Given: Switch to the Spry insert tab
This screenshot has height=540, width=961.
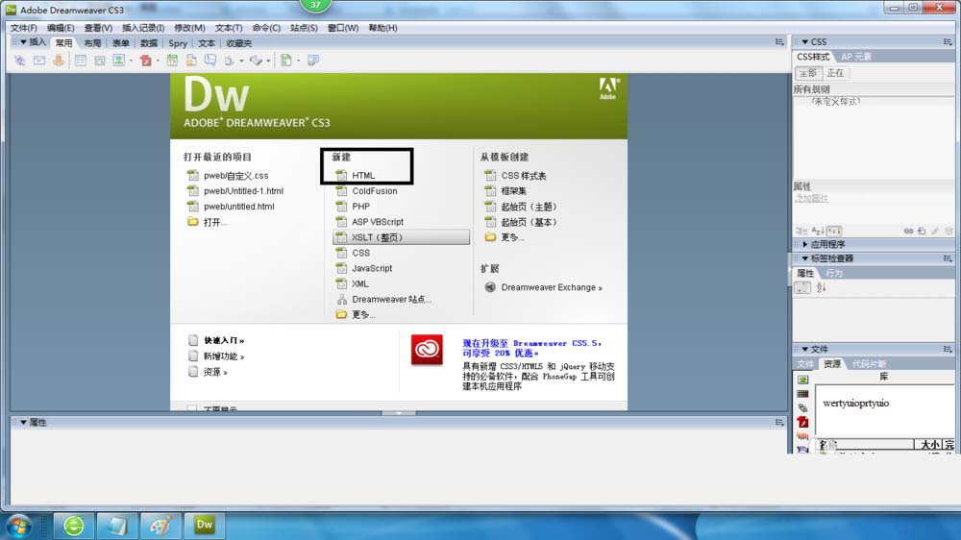Looking at the screenshot, I should pos(178,43).
